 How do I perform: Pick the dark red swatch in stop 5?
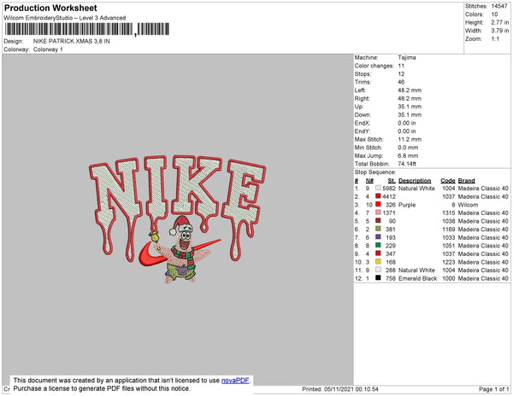[378, 221]
